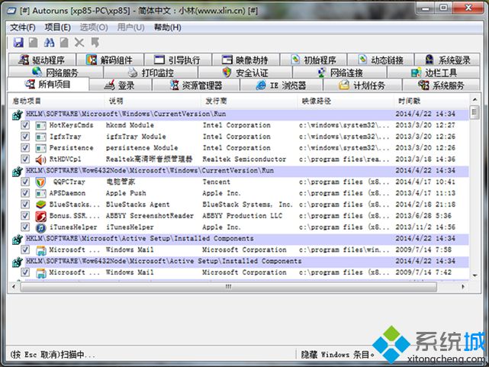Toggle the Bonus.SSR ScreenshotReader checkbox
Viewport: 489px width, 367px height.
[25, 215]
